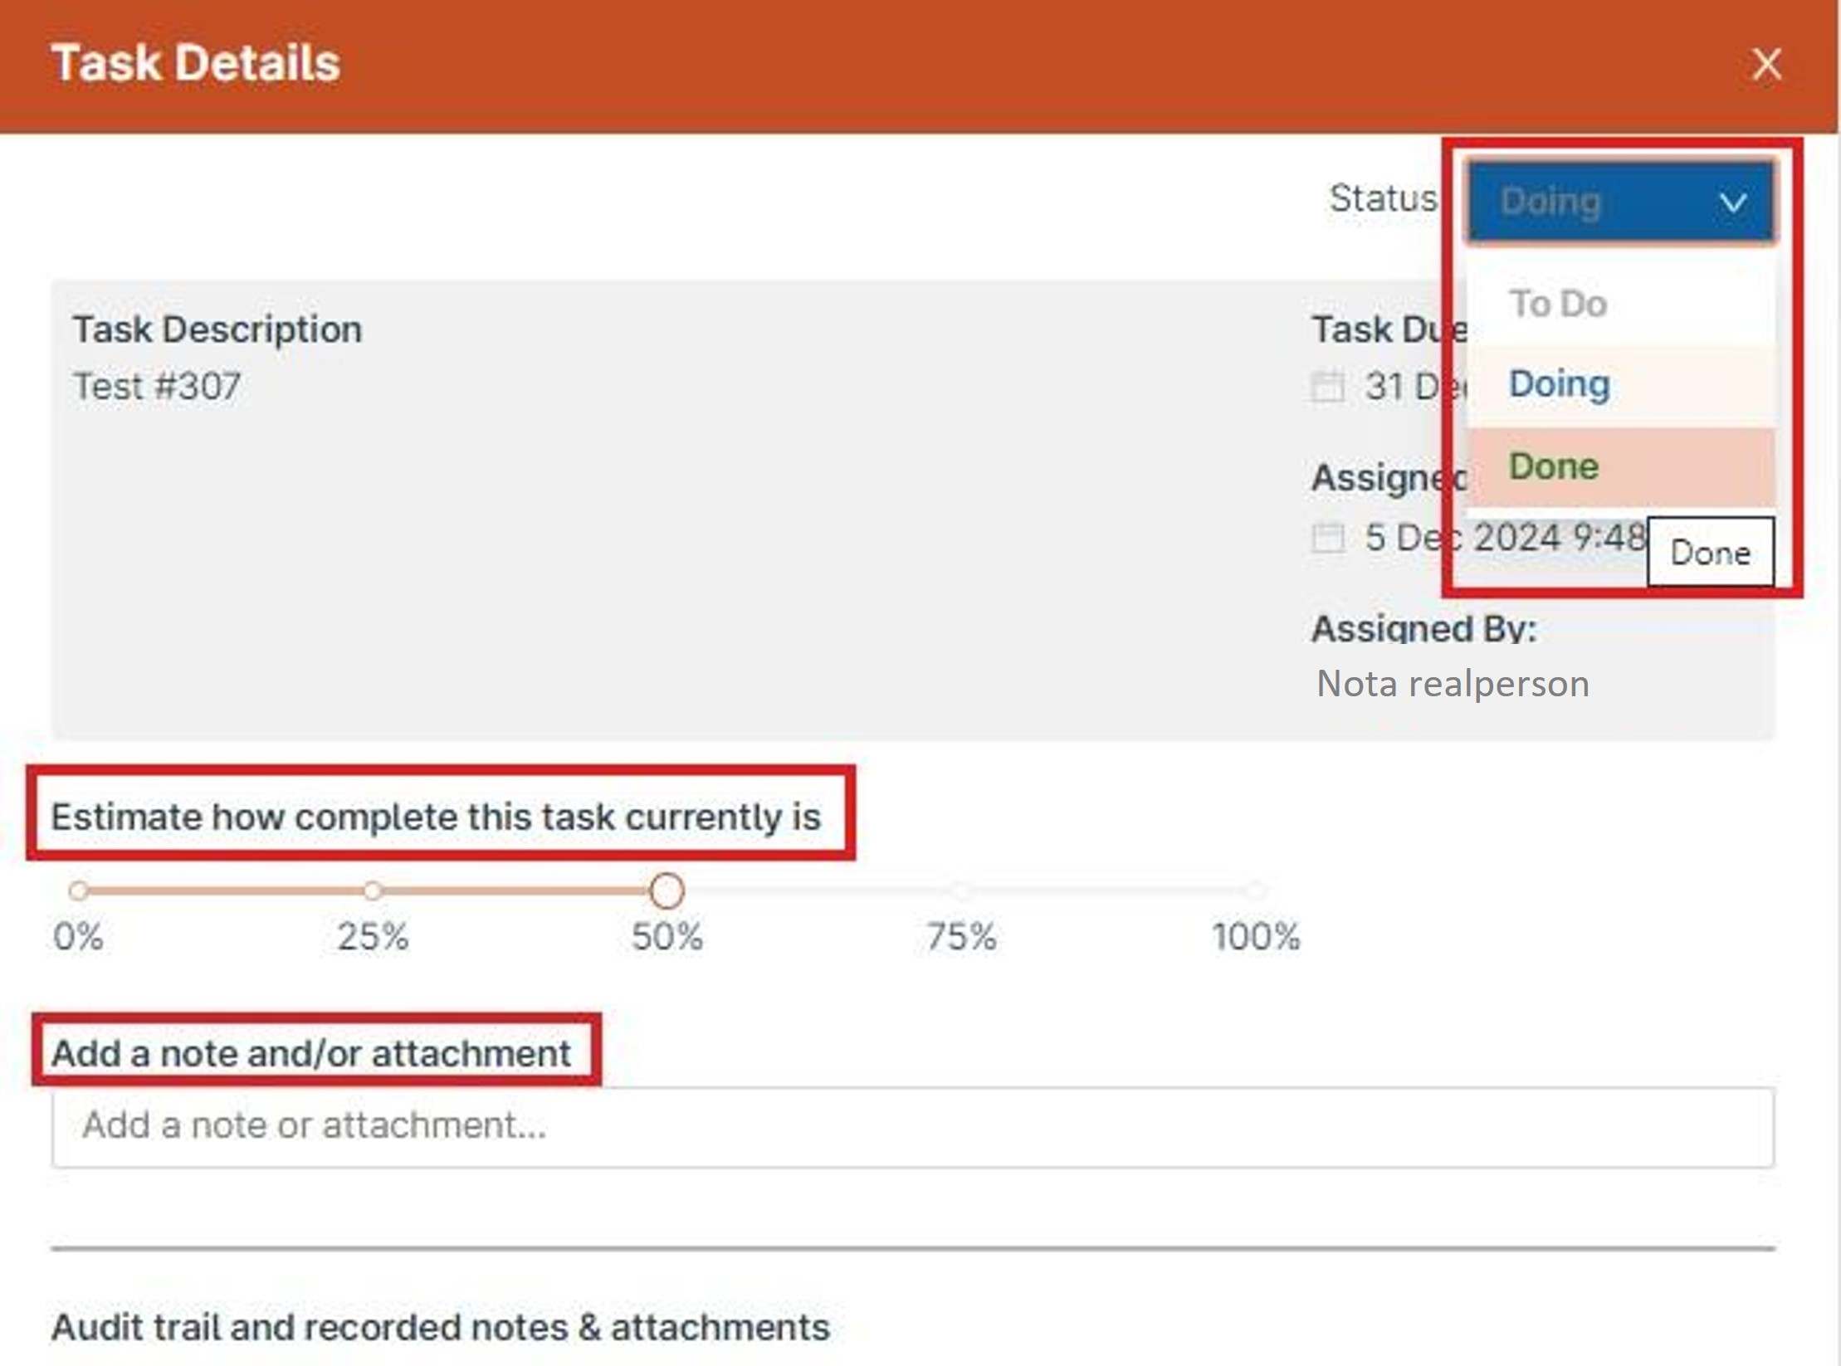Click the Nota realperson assigner name
1841x1366 pixels.
pos(1453,684)
